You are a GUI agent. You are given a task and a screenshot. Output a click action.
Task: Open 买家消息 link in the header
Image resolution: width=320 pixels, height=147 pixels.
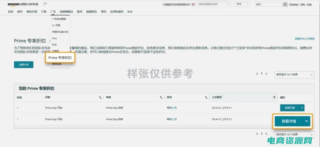pyautogui.click(x=294, y=4)
